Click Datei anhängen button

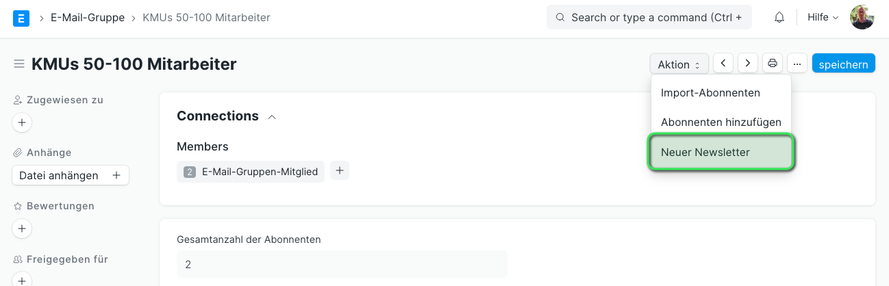[x=71, y=176]
